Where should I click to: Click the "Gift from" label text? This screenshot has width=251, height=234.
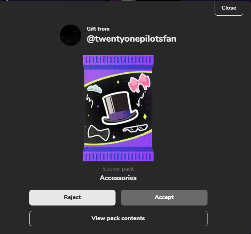tap(98, 29)
